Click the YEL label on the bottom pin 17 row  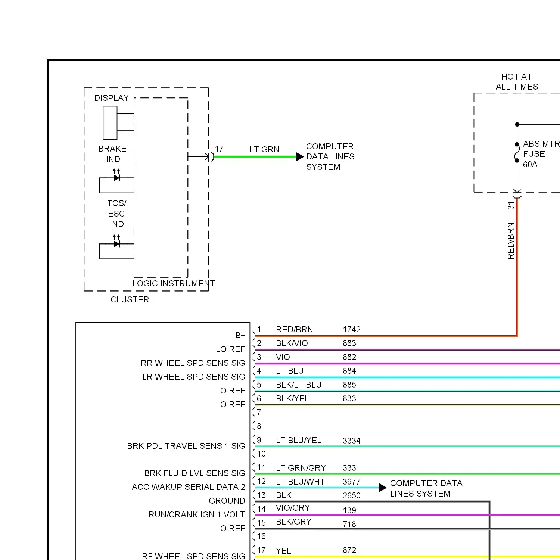click(283, 551)
